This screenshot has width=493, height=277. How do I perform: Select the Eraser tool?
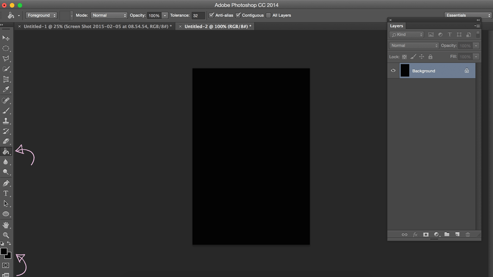tap(6, 141)
